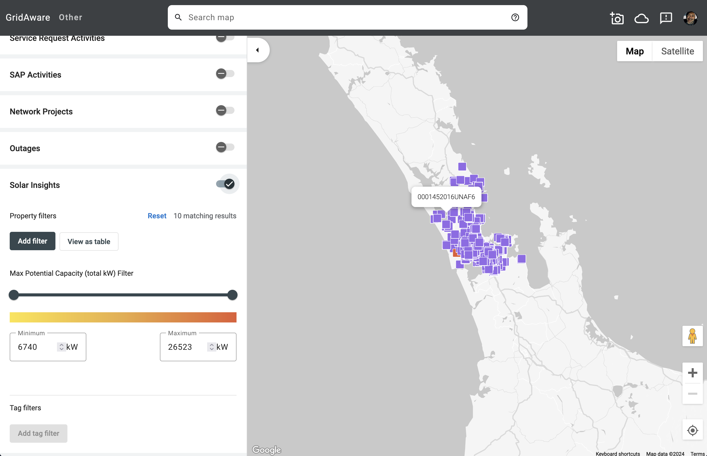Image resolution: width=707 pixels, height=456 pixels.
Task: Adjust the Minimum kW stepper arrows
Action: click(x=61, y=347)
